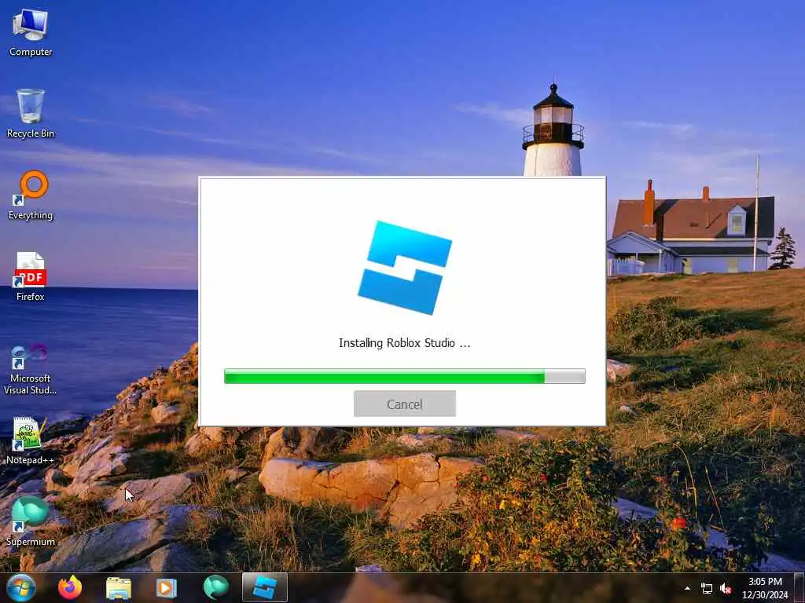The height and width of the screenshot is (603, 805).
Task: Select the Computer desktop icon
Action: click(31, 33)
